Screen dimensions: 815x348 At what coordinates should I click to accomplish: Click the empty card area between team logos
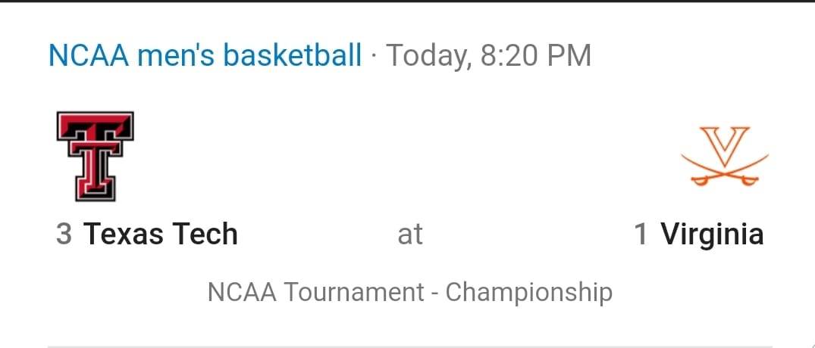408,156
